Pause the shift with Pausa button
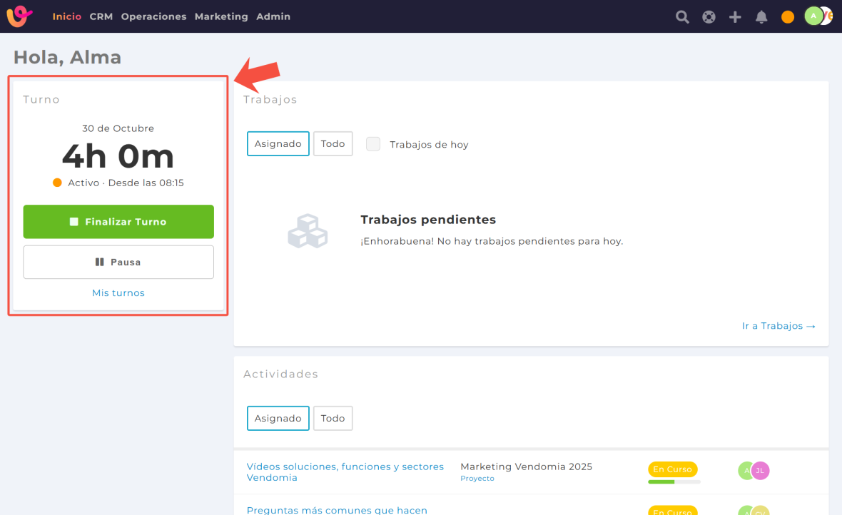 pyautogui.click(x=118, y=262)
